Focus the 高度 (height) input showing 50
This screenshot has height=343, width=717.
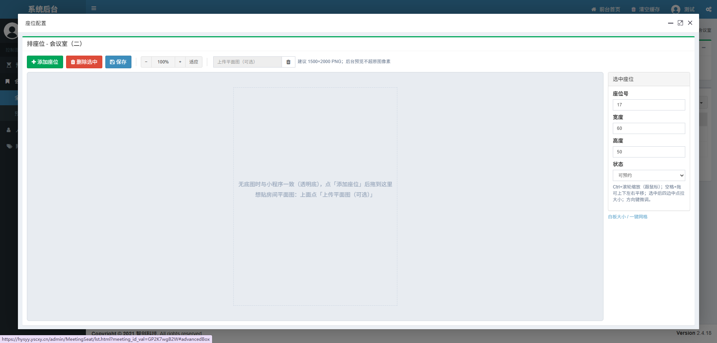click(649, 152)
